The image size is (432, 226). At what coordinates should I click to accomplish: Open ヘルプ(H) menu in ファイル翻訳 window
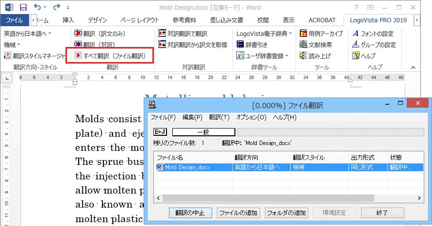(284, 117)
